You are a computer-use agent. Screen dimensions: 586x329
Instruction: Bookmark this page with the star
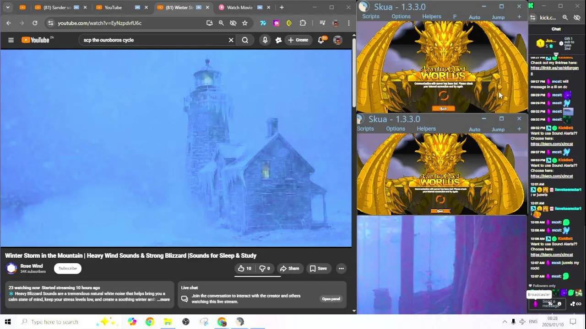[x=245, y=23]
